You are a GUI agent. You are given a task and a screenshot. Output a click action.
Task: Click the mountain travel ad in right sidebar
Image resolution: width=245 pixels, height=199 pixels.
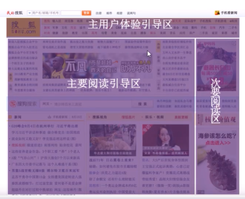pos(217,66)
